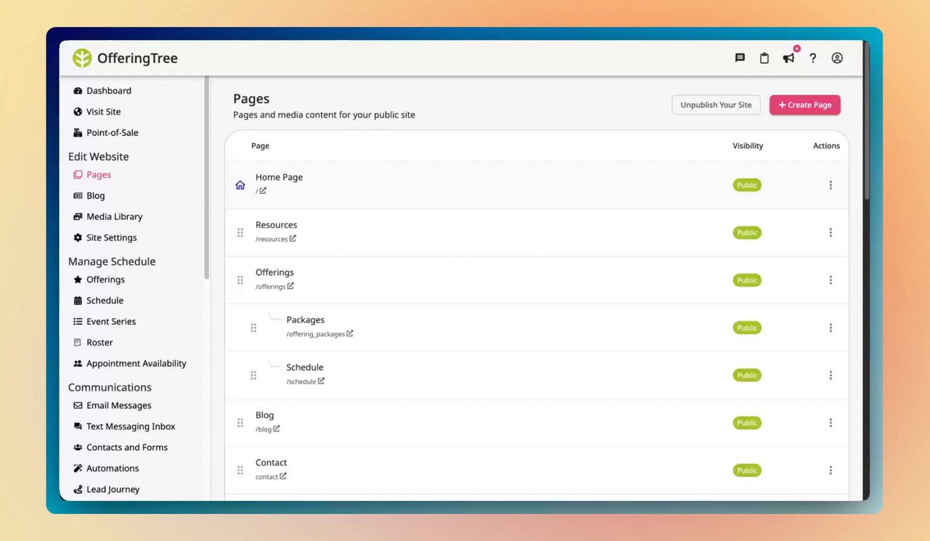Viewport: 930px width, 541px height.
Task: Grab the drag handle for Resources row
Action: click(240, 232)
